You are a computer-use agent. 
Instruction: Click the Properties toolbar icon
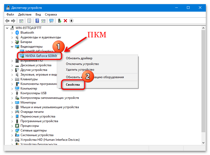(x=29, y=21)
